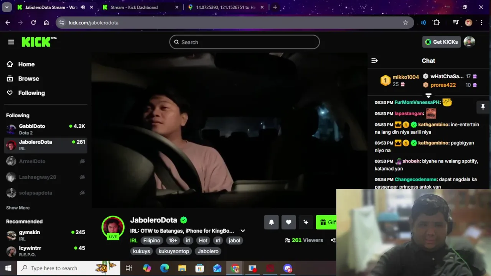The height and width of the screenshot is (276, 491).
Task: Click the Hot tag
Action: coord(203,240)
